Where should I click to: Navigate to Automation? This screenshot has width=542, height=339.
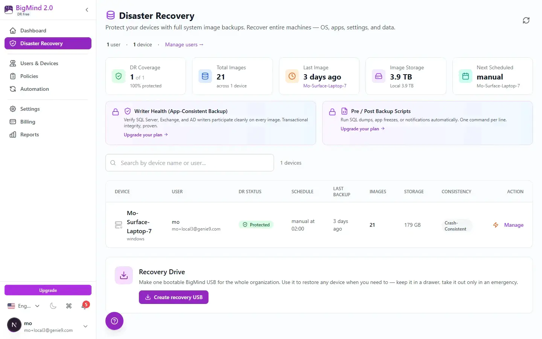[x=48, y=89]
